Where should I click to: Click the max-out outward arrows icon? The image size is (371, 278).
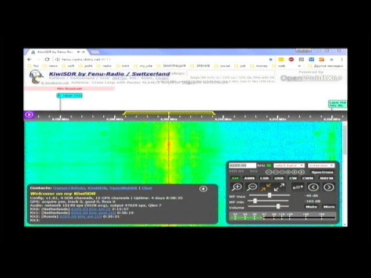(279, 187)
